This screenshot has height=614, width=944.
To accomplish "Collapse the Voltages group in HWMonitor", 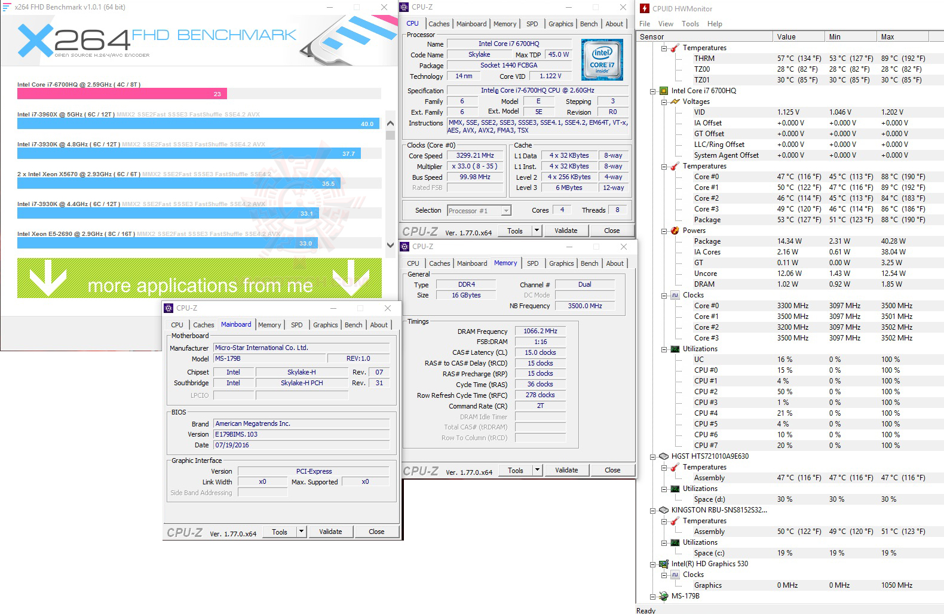I will [664, 102].
